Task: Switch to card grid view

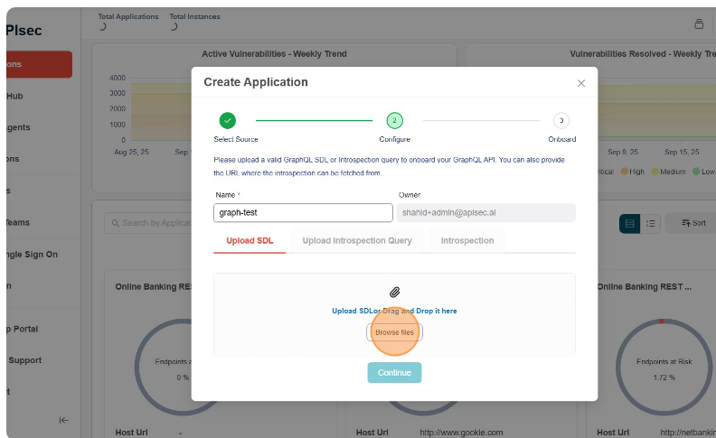Action: (x=630, y=223)
